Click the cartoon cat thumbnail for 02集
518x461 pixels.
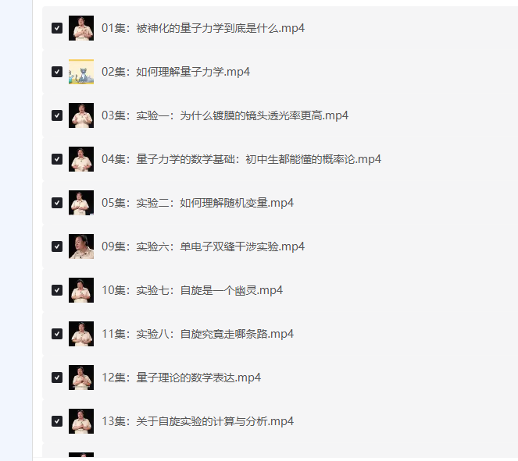tap(81, 72)
